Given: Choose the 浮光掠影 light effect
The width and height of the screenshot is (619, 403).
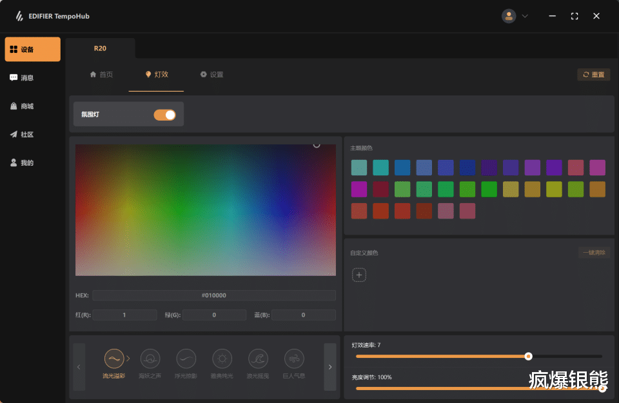Looking at the screenshot, I should click(186, 359).
